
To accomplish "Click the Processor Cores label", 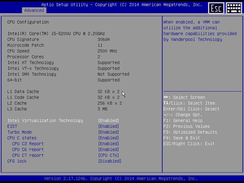I will pyautogui.click(x=26, y=57).
